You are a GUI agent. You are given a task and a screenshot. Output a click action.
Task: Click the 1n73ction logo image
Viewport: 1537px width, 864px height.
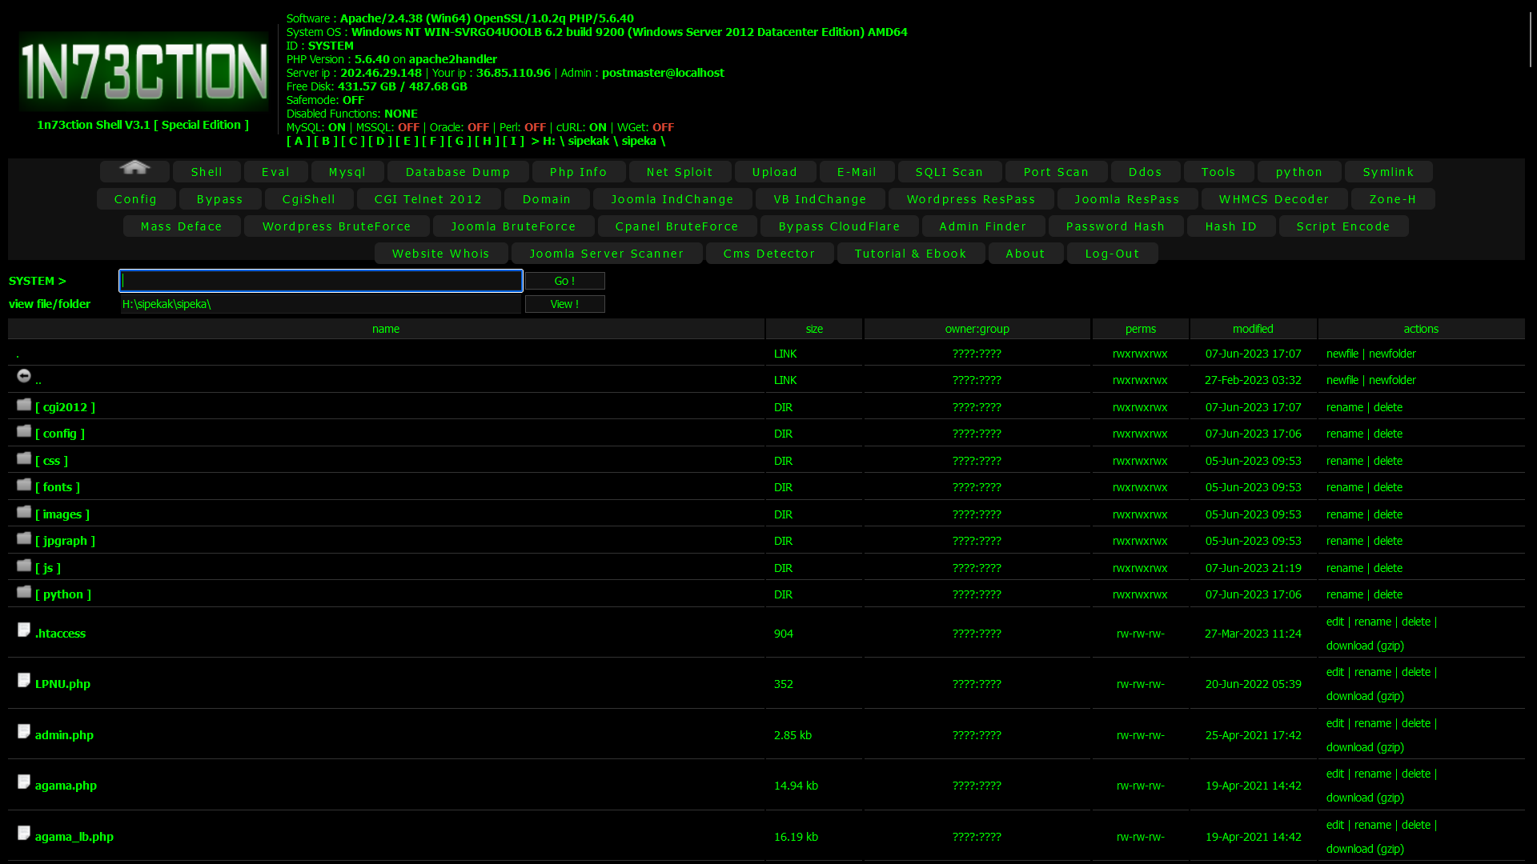(143, 71)
